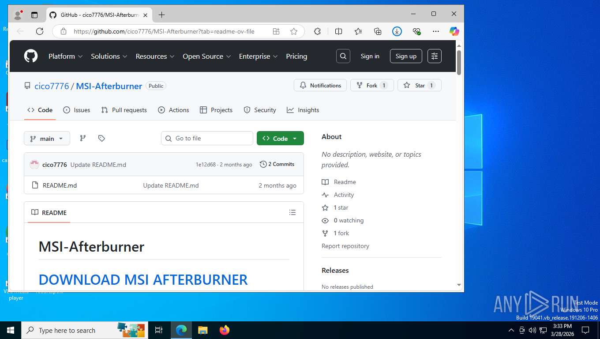Open the GitHub logo homepage link

click(31, 56)
